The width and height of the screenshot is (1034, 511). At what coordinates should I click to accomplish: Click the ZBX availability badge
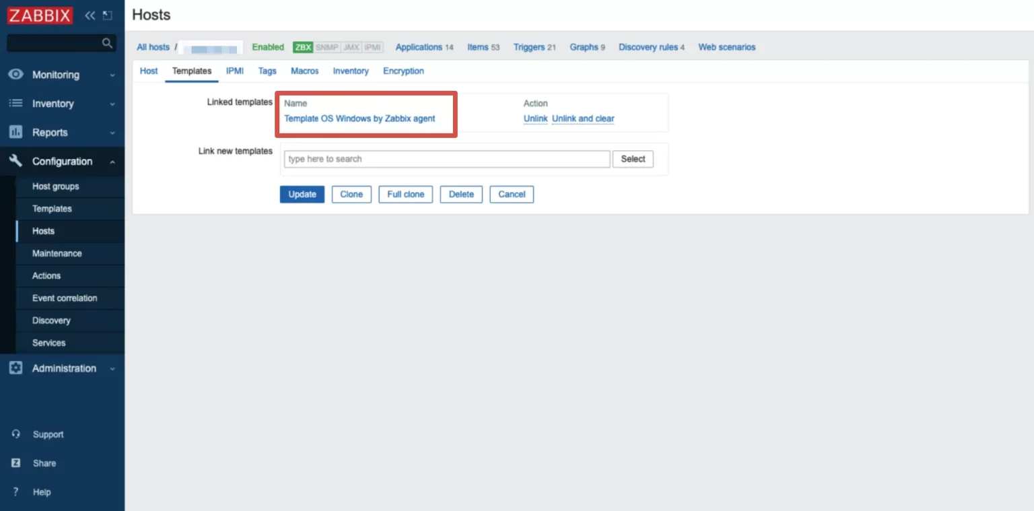click(x=303, y=47)
